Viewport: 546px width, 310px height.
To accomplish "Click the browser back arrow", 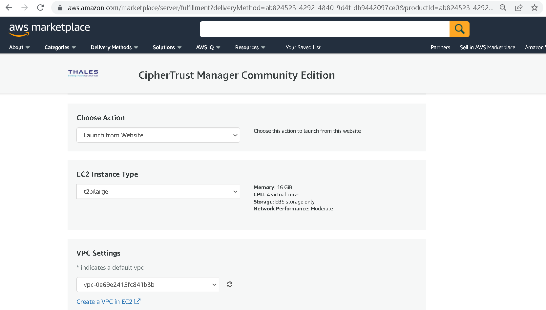I will tap(9, 8).
